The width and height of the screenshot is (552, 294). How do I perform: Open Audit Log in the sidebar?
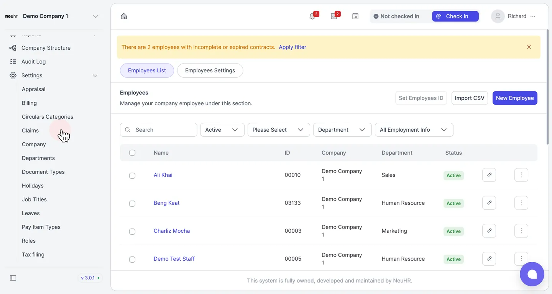(x=33, y=62)
